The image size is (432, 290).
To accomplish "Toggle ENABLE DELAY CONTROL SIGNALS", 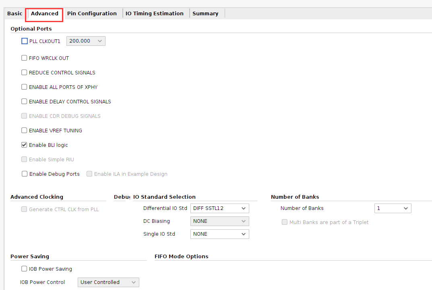I will [24, 101].
